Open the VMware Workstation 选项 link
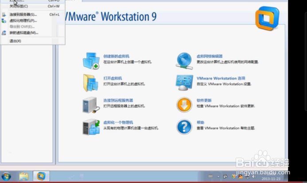 coord(221,78)
